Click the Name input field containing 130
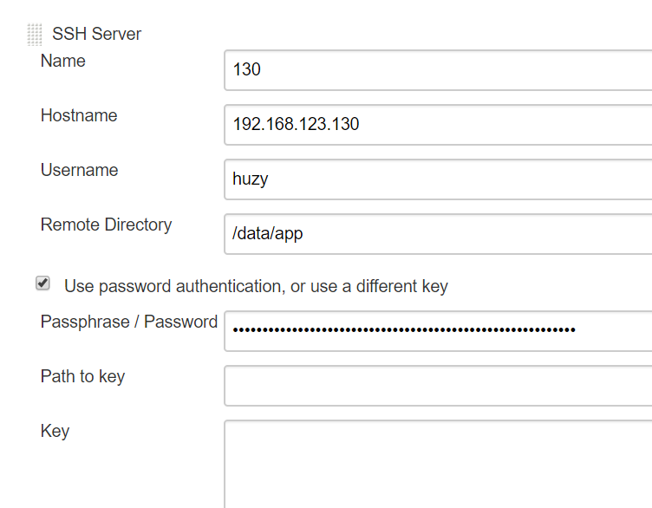652x508 pixels. (438, 70)
